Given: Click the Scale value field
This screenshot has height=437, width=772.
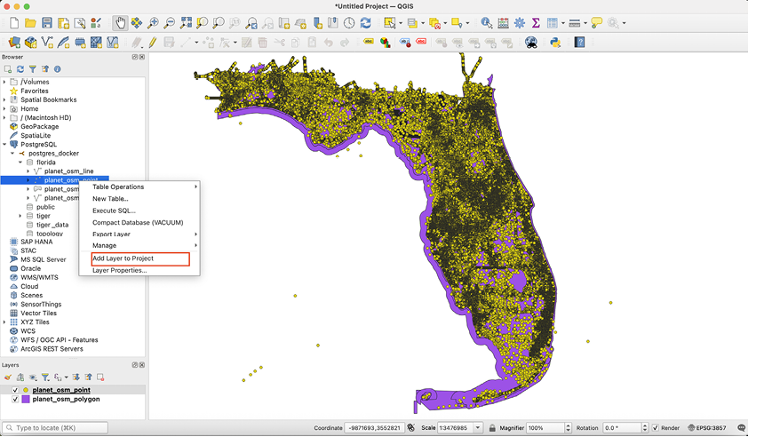Looking at the screenshot, I should point(456,427).
